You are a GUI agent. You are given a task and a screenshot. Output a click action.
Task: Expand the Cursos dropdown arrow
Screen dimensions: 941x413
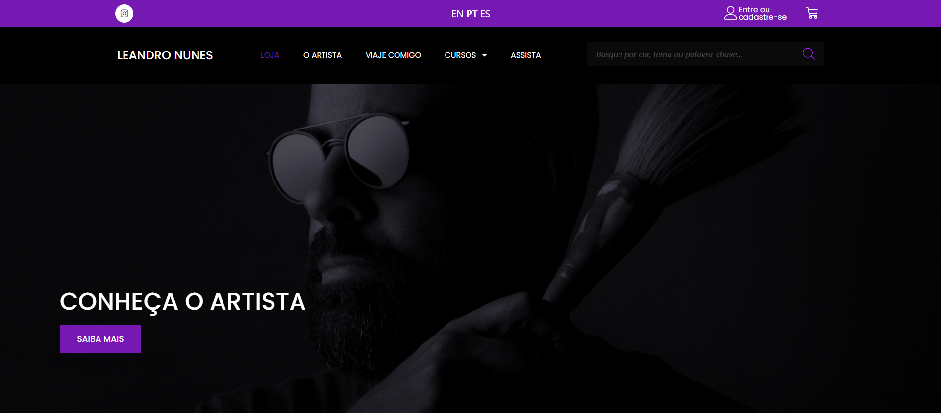484,55
